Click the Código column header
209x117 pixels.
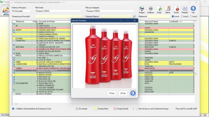pyautogui.click(x=35, y=22)
